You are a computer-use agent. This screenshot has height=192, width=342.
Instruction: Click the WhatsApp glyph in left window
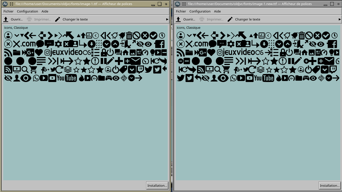[x=36, y=78]
